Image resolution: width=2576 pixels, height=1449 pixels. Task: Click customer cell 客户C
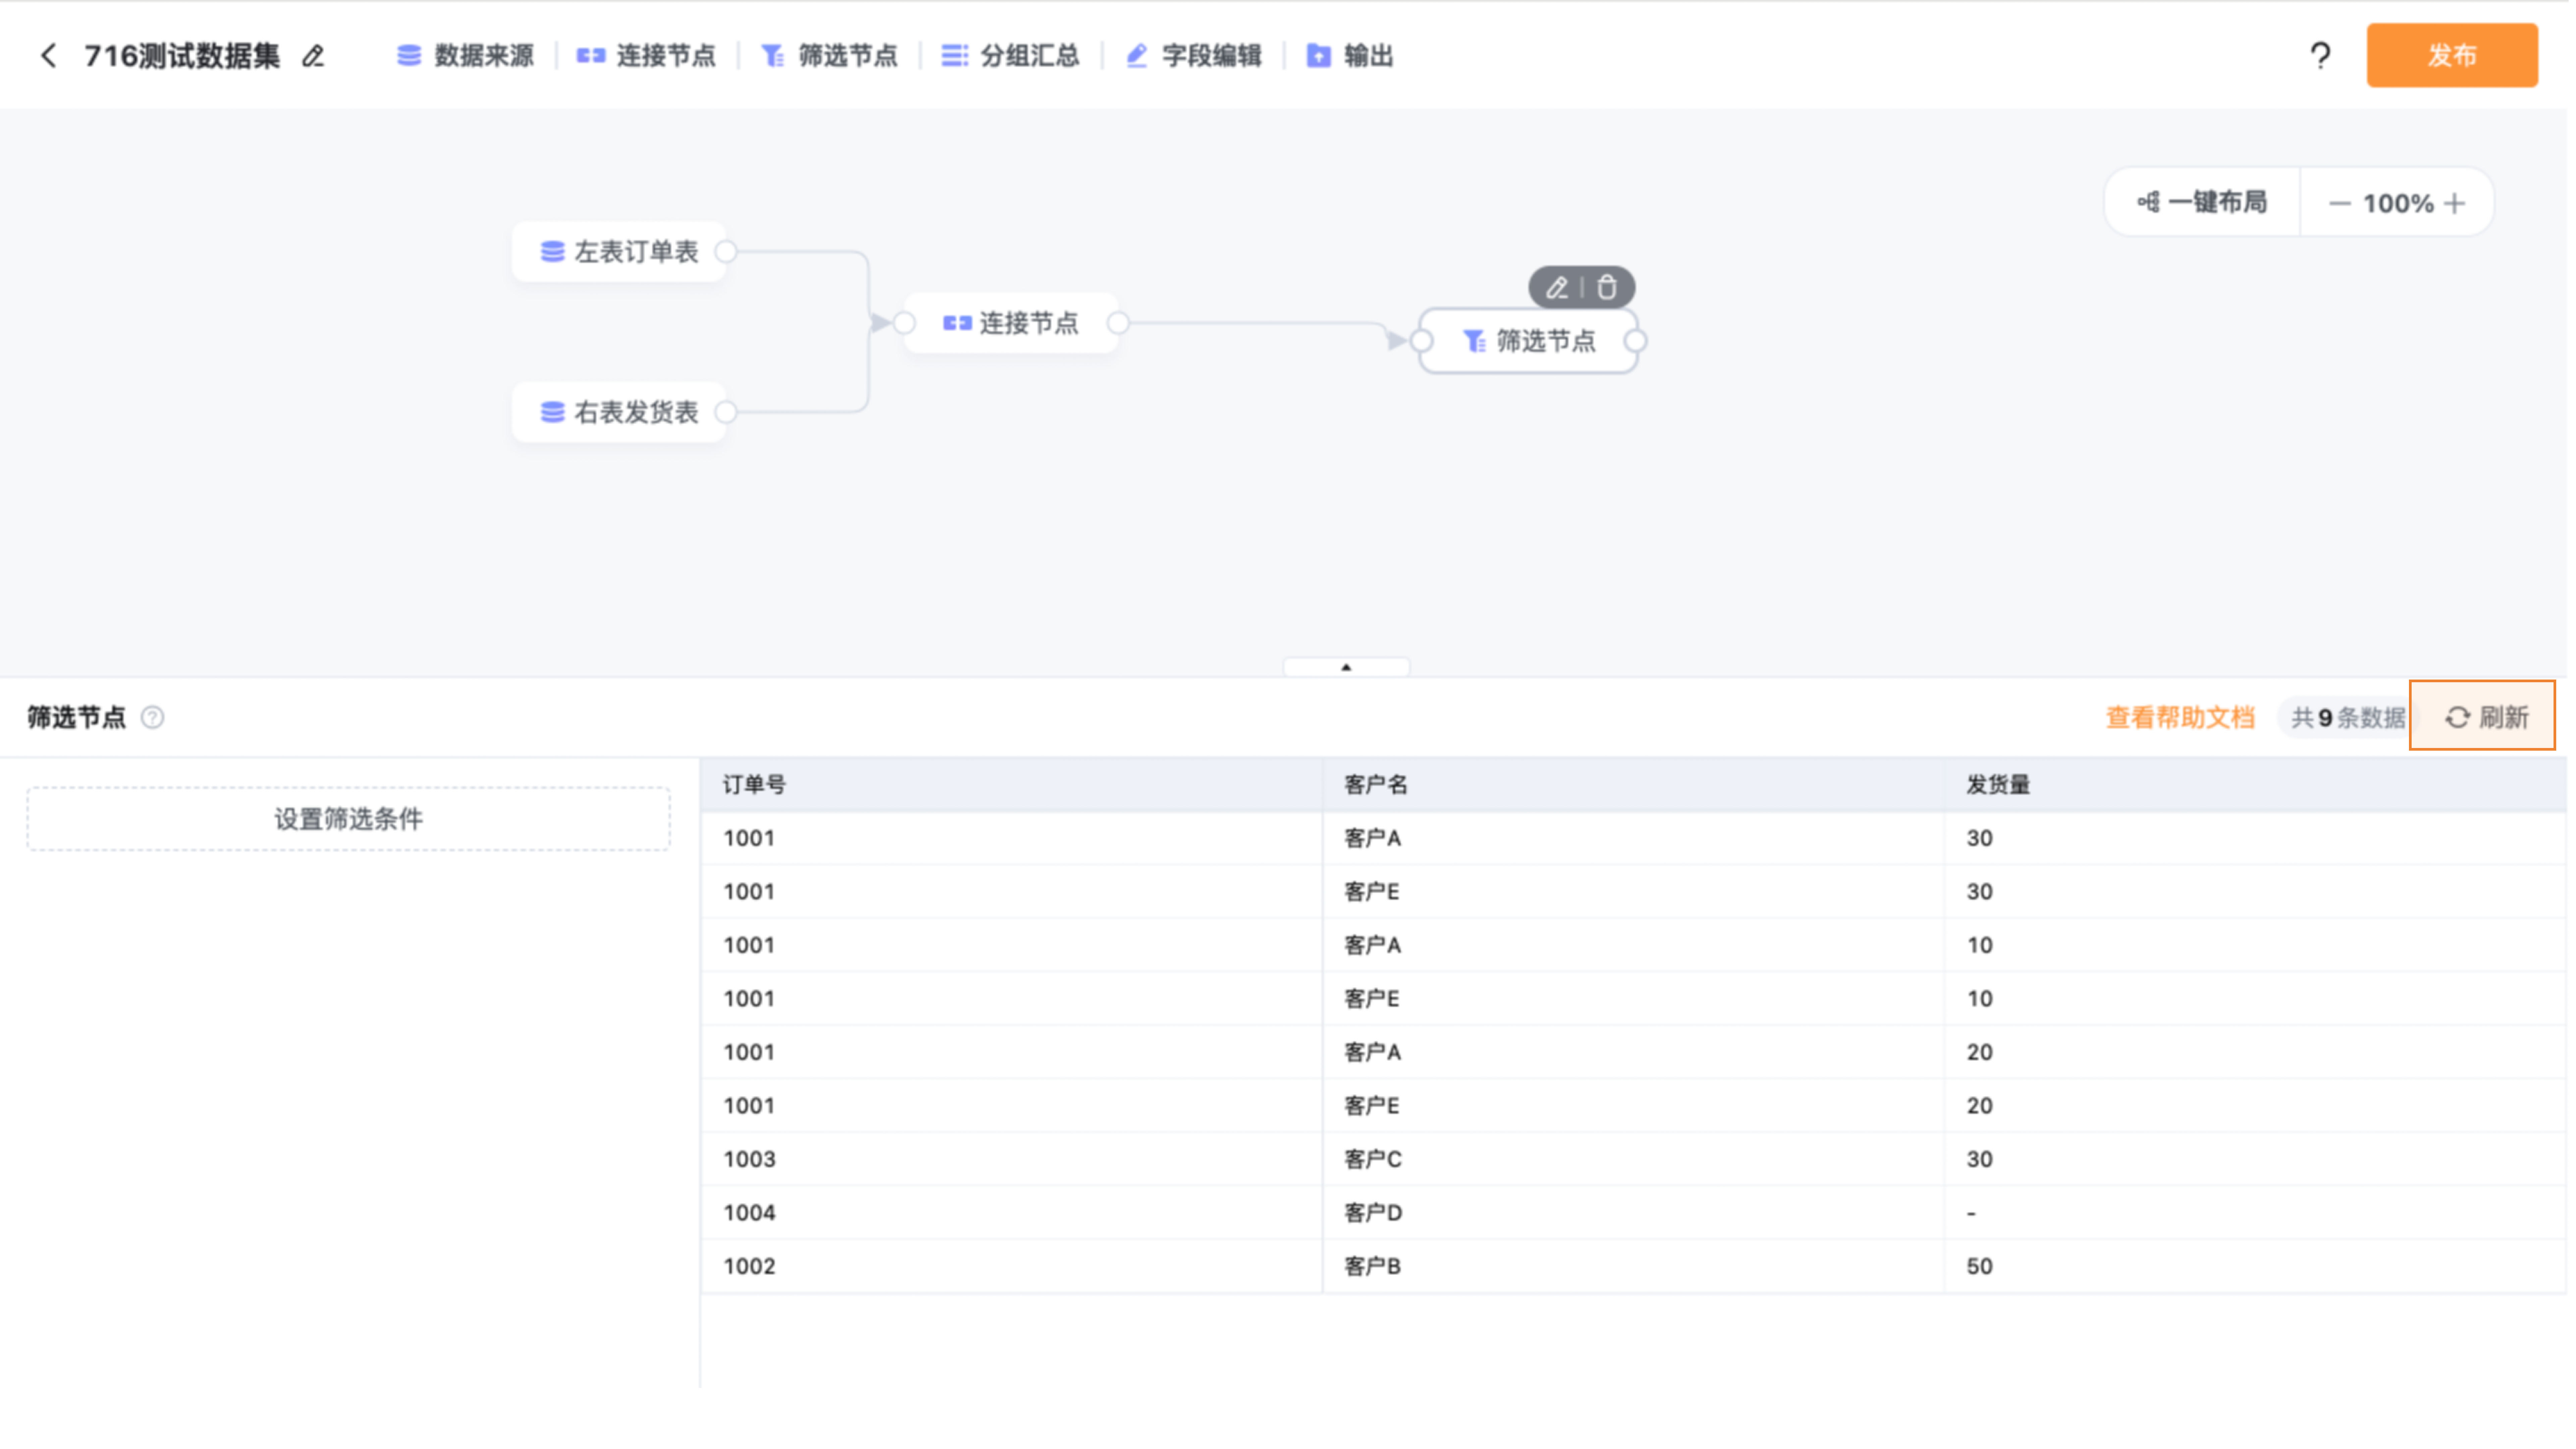click(1633, 1159)
